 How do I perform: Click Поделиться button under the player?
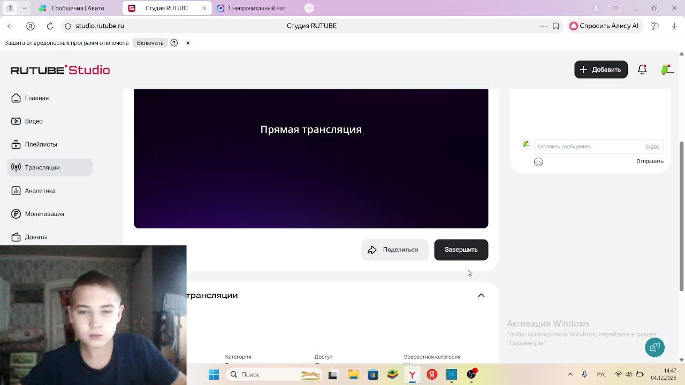tap(394, 250)
